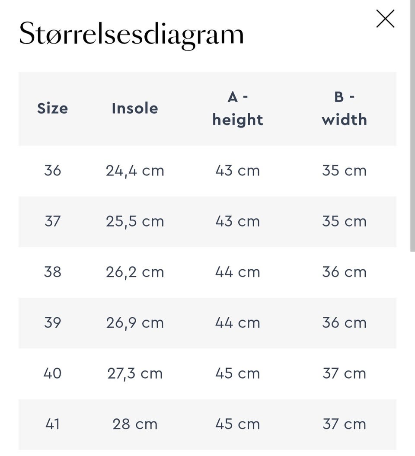Screen dimensions: 415x456
Task: Click the 26,2 cm insole value
Action: pos(135,272)
